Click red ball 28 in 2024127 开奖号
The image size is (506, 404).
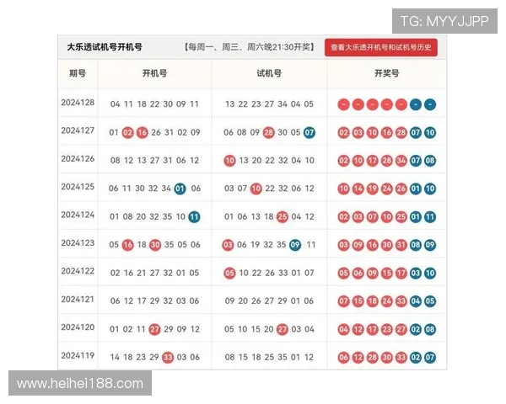click(401, 133)
